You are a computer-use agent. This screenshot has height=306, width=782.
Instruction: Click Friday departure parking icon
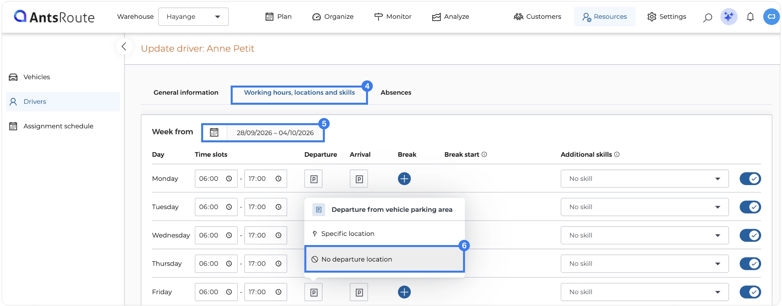[313, 292]
